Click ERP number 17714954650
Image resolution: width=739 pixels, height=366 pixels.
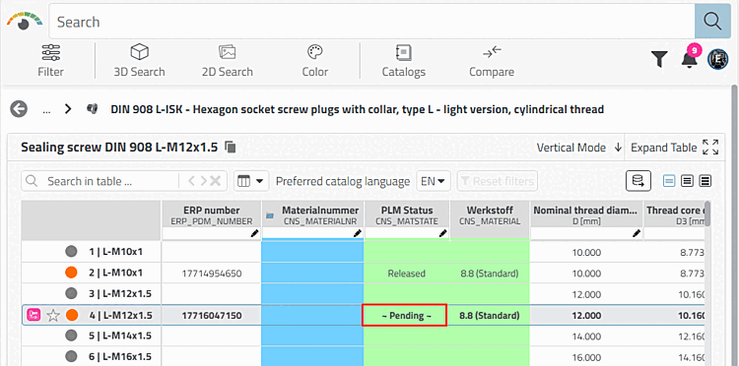212,273
